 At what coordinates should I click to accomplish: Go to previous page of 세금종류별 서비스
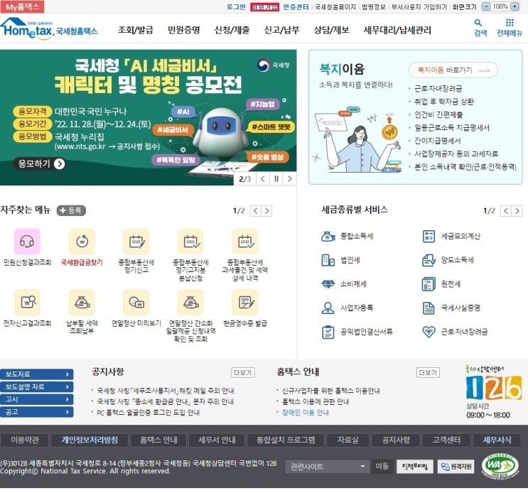506,211
